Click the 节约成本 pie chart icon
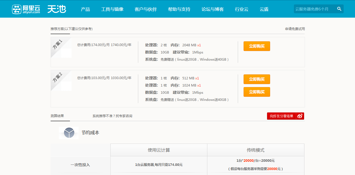The height and width of the screenshot is (175, 355). (x=69, y=133)
